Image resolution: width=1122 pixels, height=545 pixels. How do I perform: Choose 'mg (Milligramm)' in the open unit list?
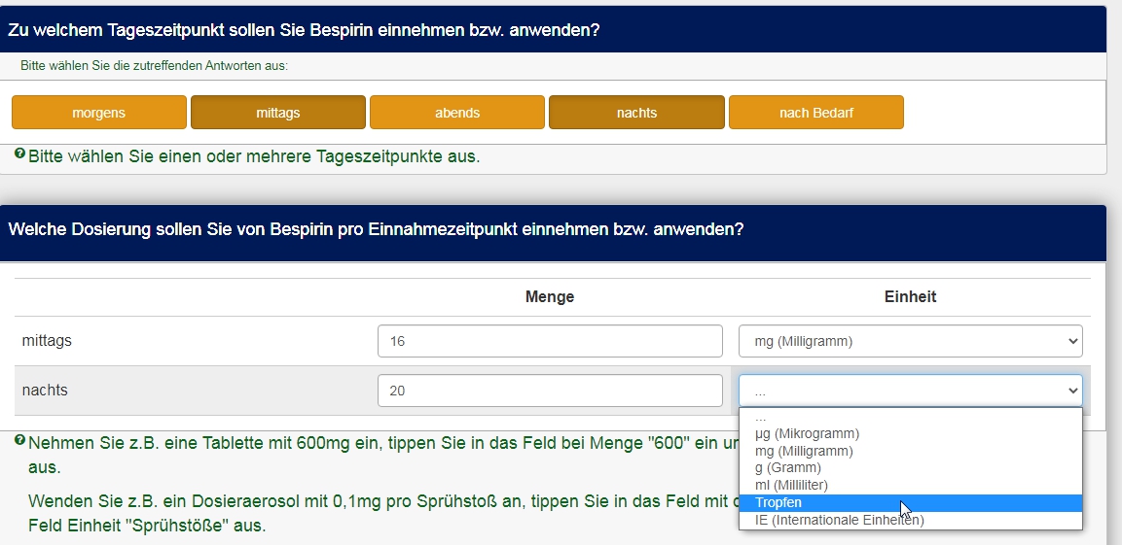click(x=804, y=451)
